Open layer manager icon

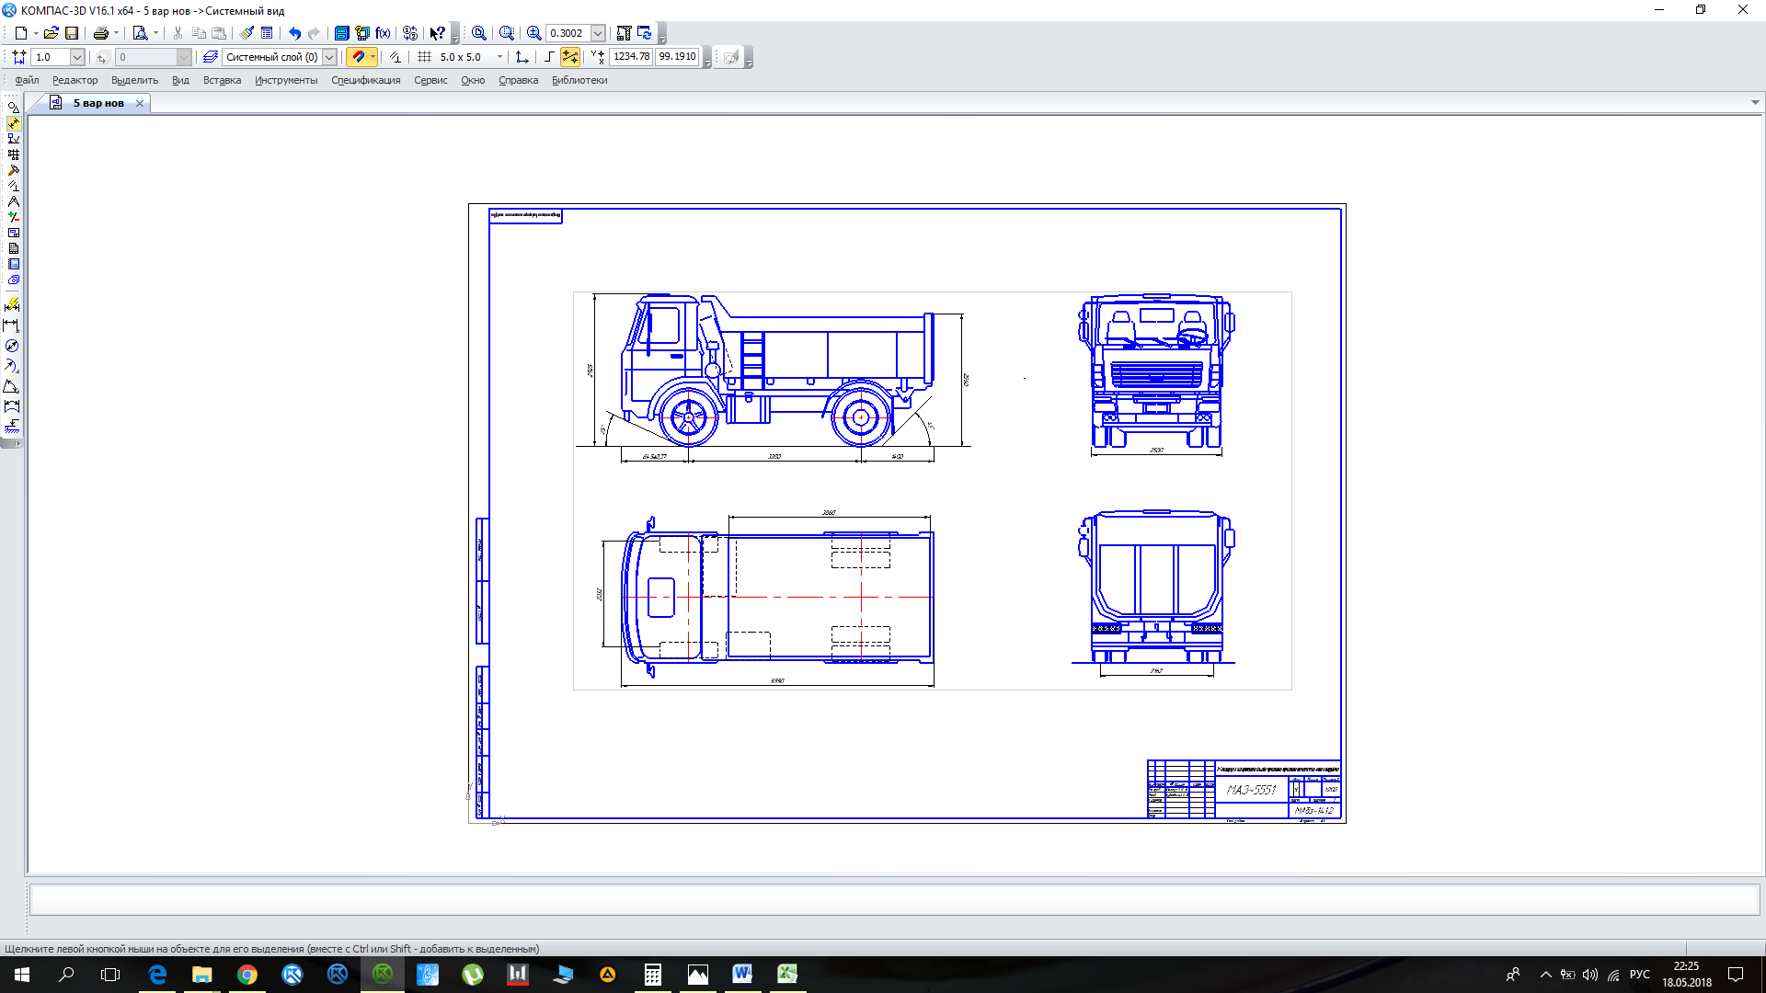click(211, 57)
